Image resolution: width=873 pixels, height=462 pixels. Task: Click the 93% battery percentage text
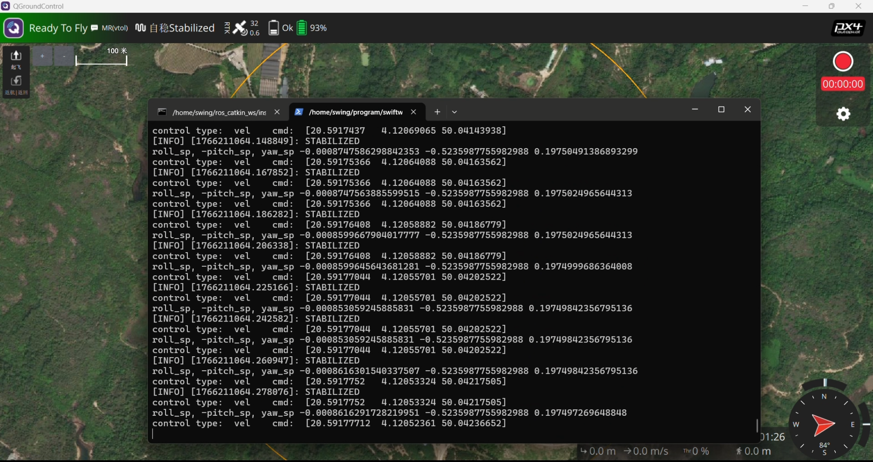click(x=318, y=28)
